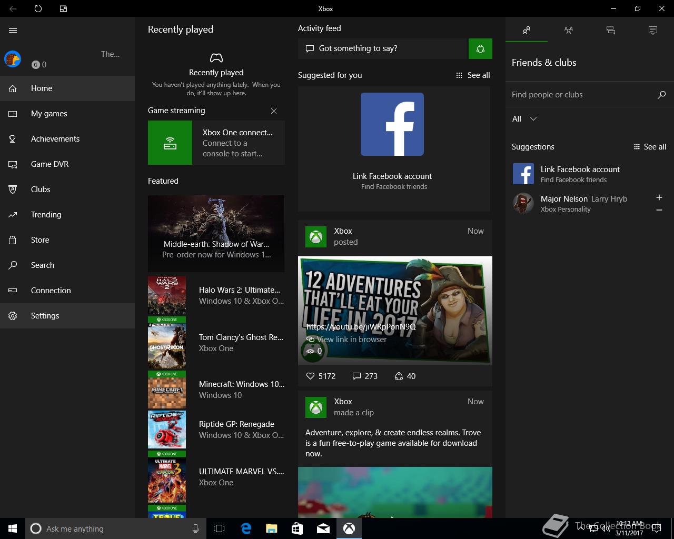Image resolution: width=674 pixels, height=539 pixels.
Task: Open ULTIMATE MARVEL VS game listing
Action: [216, 477]
